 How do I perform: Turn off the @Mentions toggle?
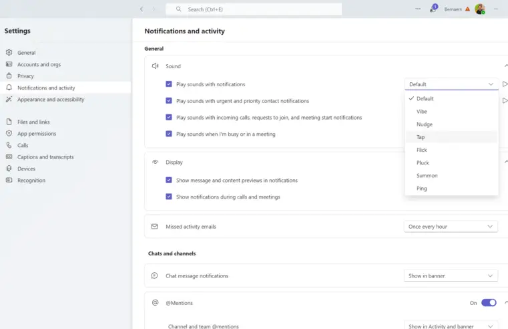click(489, 303)
